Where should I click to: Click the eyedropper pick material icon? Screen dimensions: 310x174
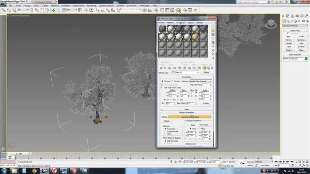pos(172,72)
